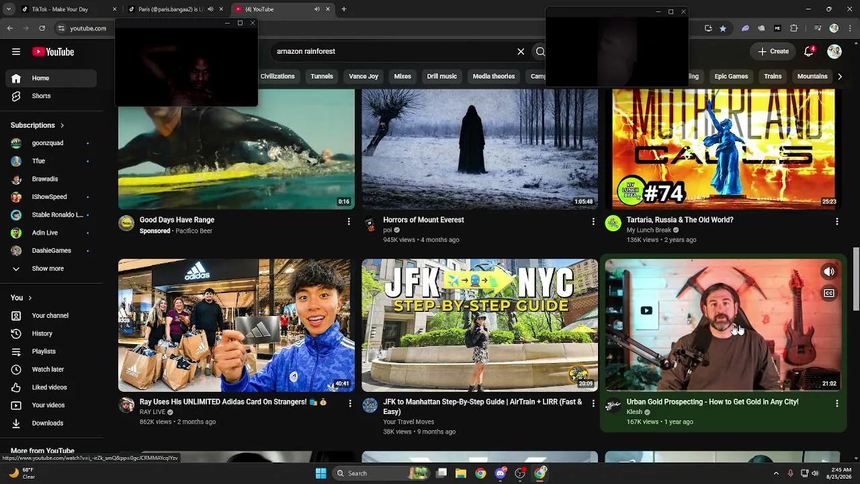Image resolution: width=860 pixels, height=484 pixels.
Task: Open the notifications bell
Action: (810, 51)
